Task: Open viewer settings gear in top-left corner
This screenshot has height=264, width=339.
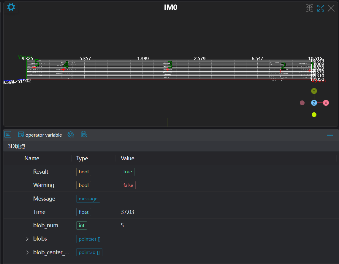Action: pos(11,7)
